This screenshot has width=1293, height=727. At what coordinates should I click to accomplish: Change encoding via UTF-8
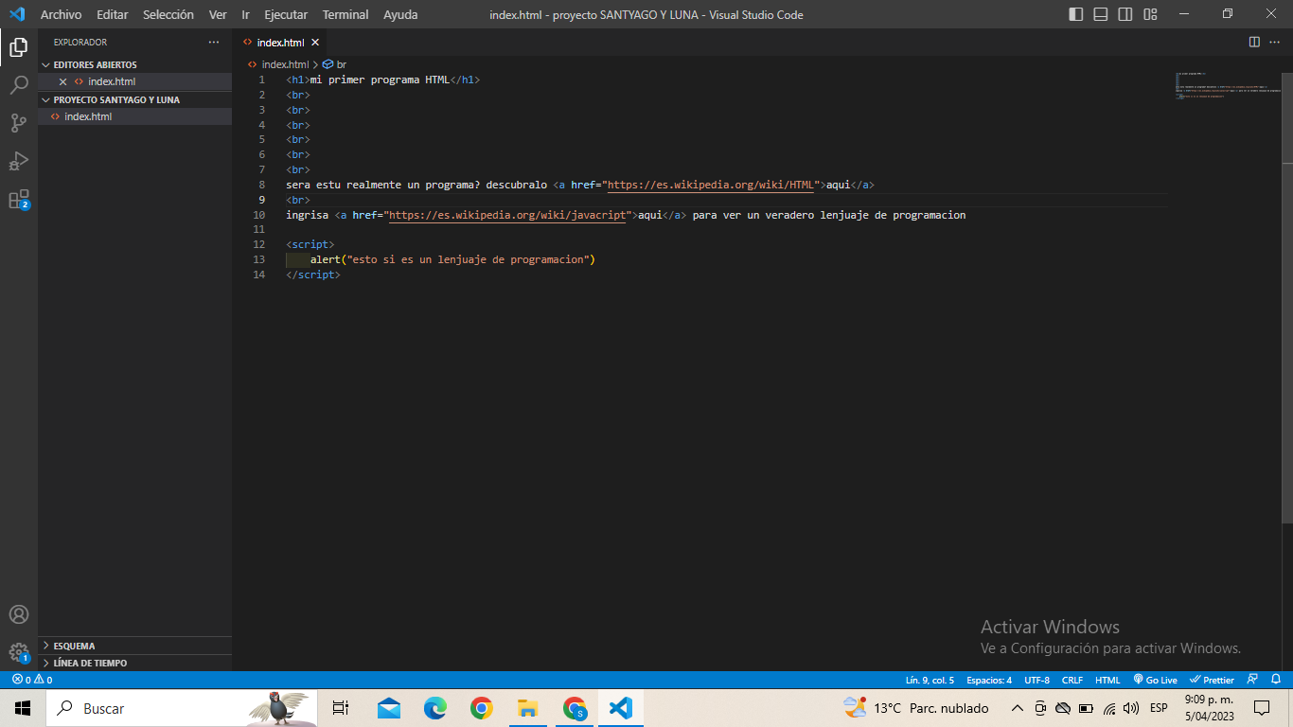tap(1036, 680)
